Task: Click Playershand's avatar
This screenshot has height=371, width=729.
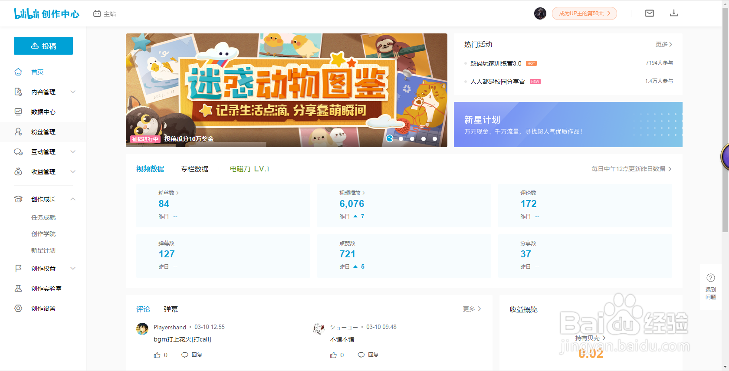Action: click(142, 329)
